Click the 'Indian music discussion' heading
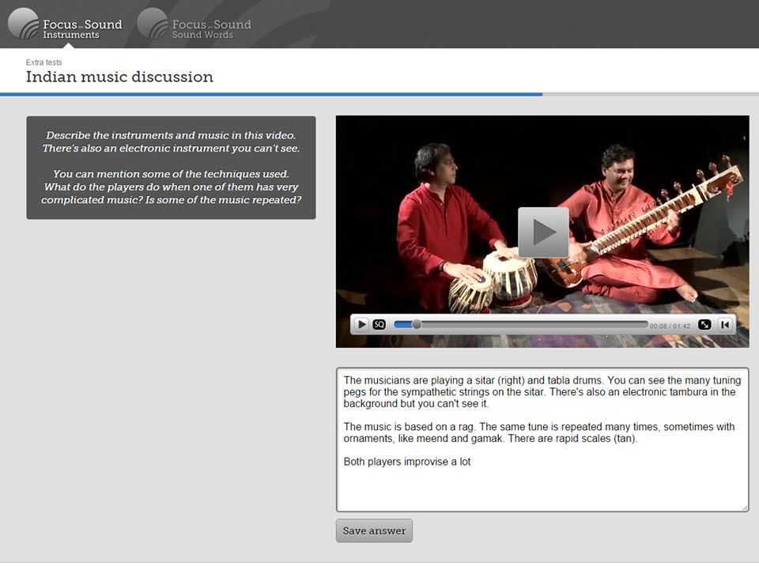Image resolution: width=759 pixels, height=566 pixels. (x=119, y=77)
